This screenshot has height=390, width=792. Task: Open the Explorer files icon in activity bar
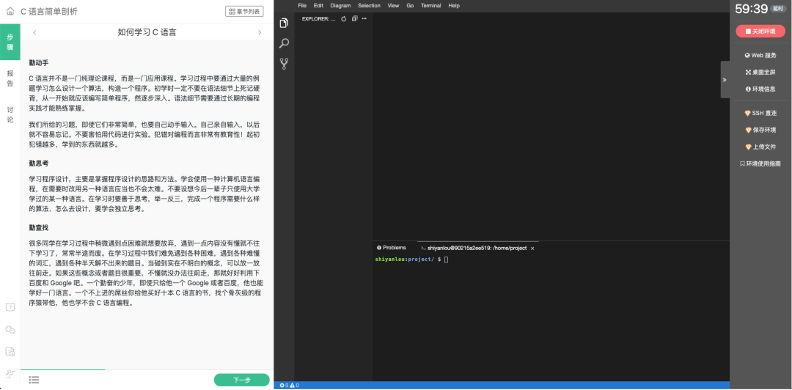284,23
